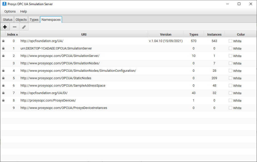Switch to the Objects tab
The height and width of the screenshot is (162, 257).
tap(21, 20)
